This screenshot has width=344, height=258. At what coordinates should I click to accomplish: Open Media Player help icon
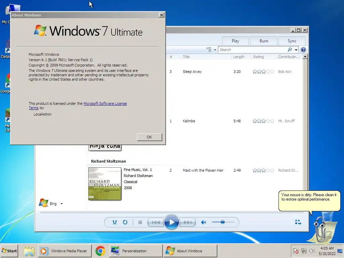tap(303, 50)
